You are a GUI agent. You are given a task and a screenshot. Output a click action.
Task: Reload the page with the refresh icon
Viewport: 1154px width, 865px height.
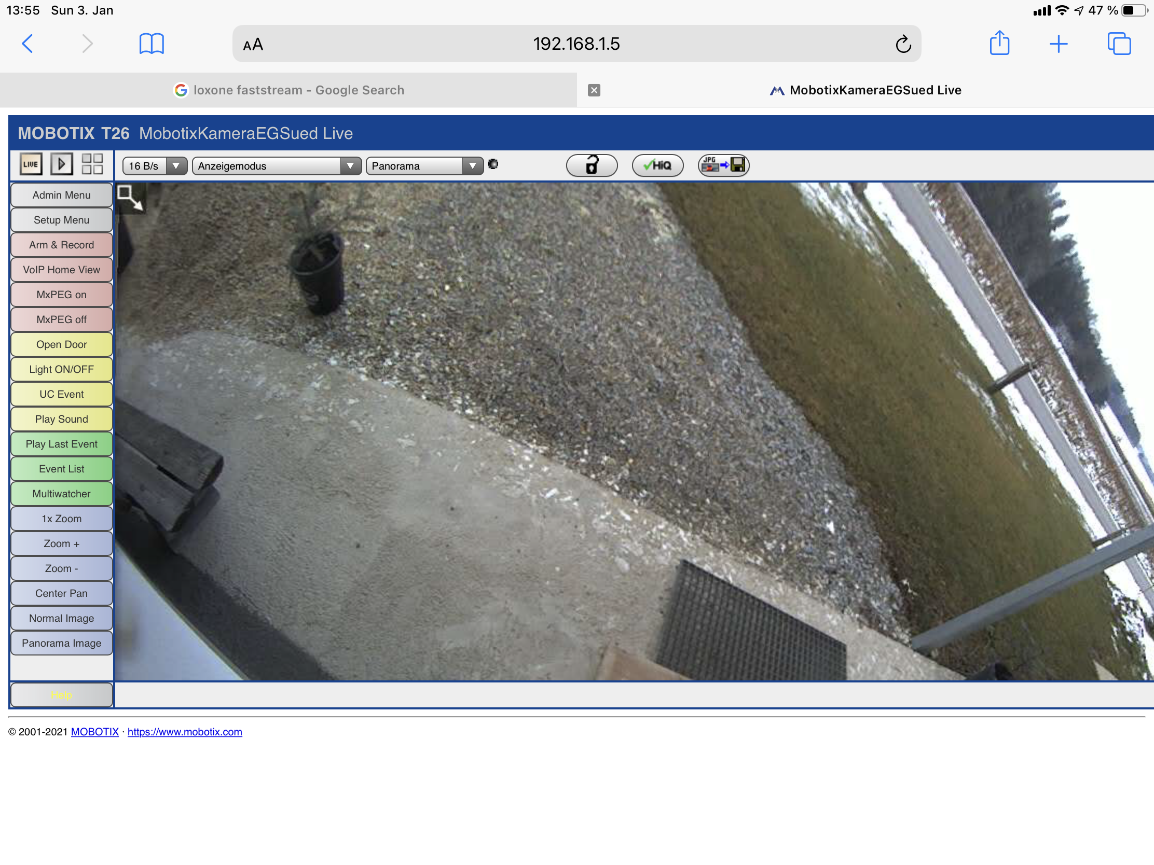point(903,44)
